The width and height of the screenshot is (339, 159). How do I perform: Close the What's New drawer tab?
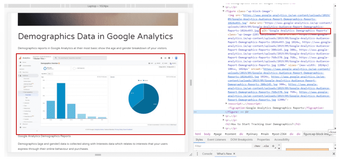coord(234,154)
